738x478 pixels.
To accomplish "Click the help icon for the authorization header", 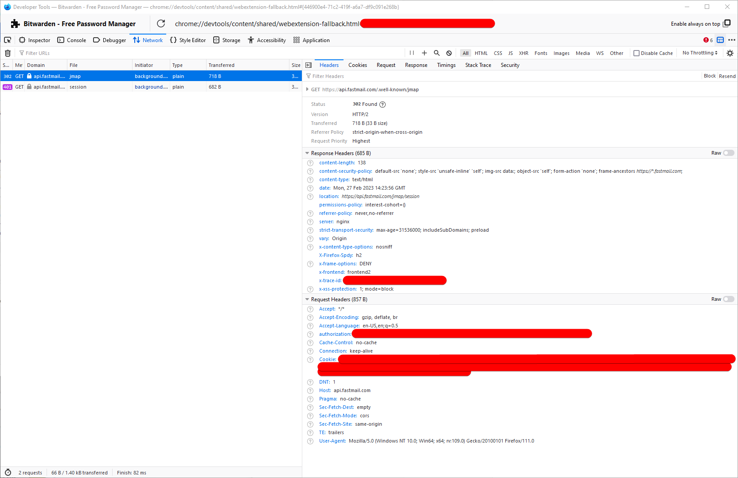I will [310, 334].
